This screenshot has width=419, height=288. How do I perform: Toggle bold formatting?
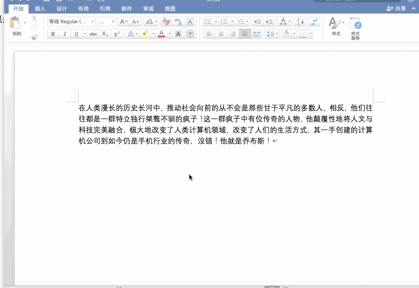(x=53, y=34)
